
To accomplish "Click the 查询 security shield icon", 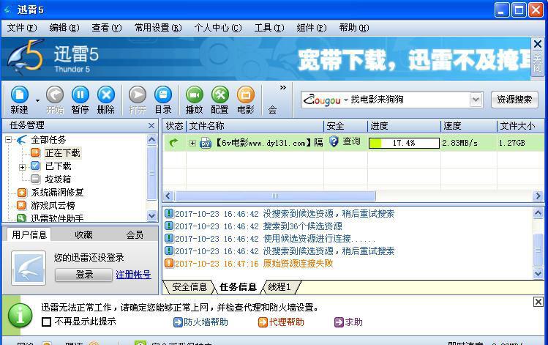I will (334, 141).
